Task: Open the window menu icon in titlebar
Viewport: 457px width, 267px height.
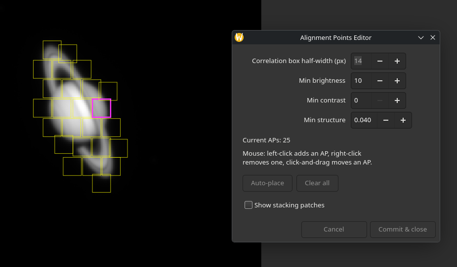Action: 239,37
